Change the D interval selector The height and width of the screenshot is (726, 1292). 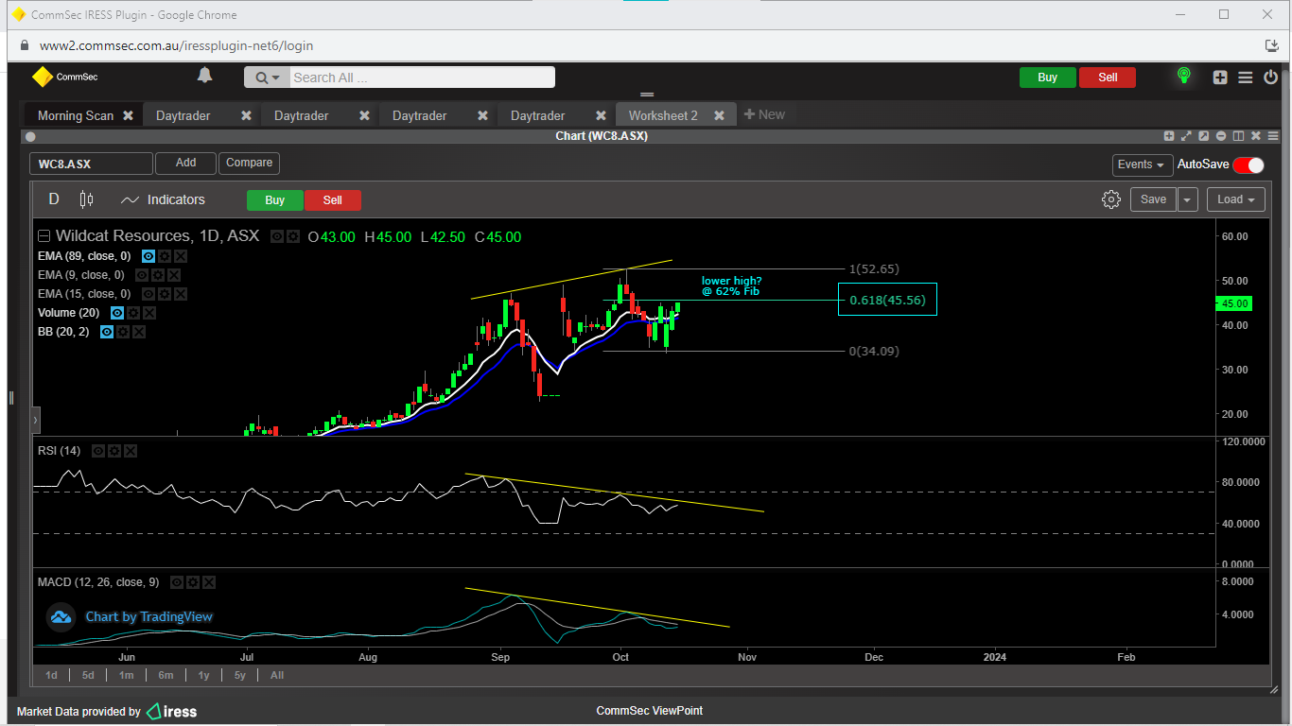pyautogui.click(x=54, y=199)
